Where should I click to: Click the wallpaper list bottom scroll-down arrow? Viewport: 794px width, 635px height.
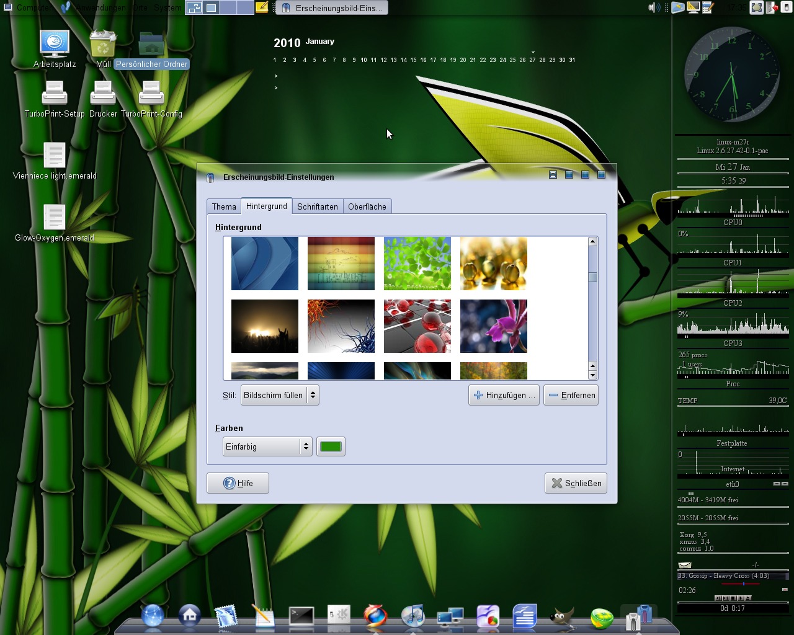click(x=592, y=375)
